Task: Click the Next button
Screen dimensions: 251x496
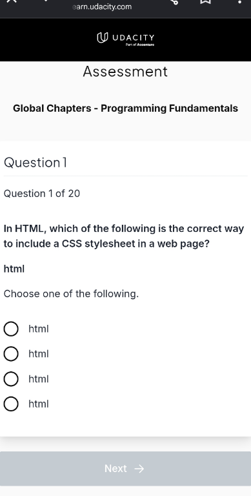Action: click(x=125, y=468)
